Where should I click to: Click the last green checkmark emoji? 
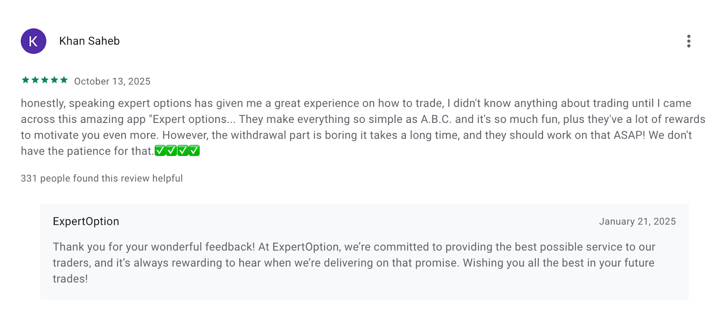tap(194, 151)
